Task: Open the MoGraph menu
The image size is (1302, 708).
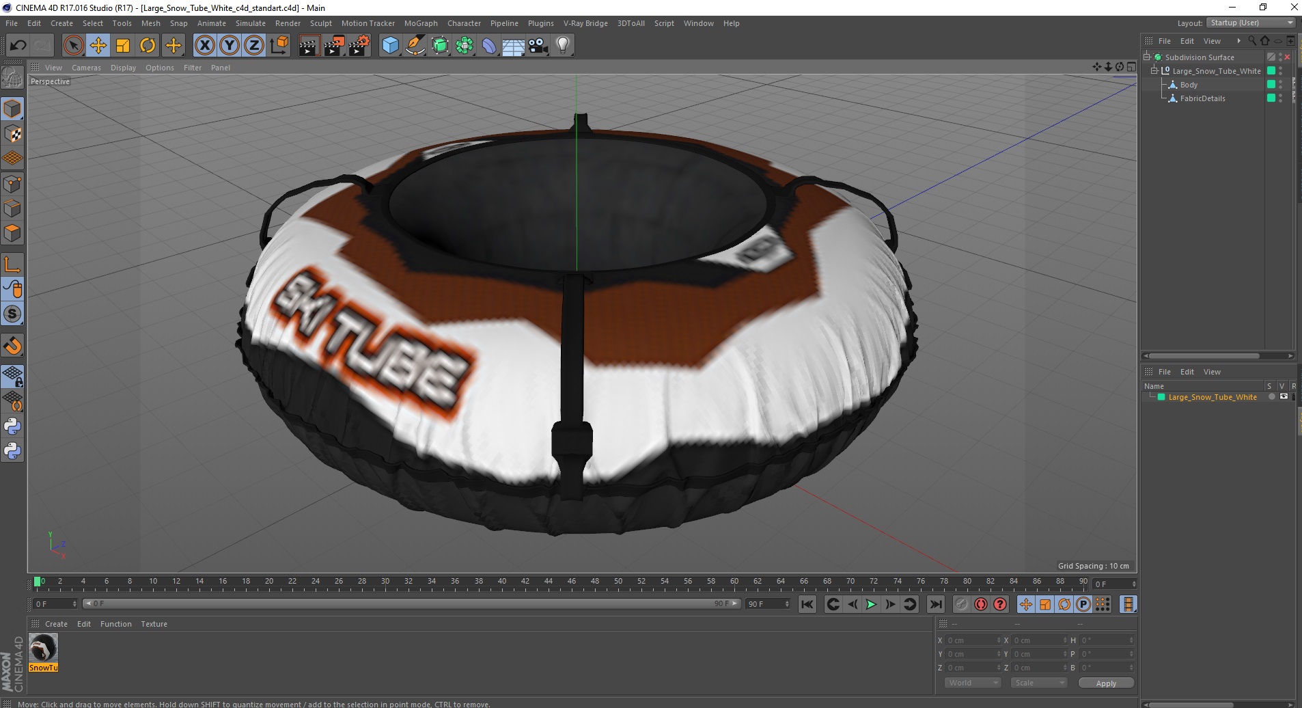Action: pyautogui.click(x=421, y=23)
